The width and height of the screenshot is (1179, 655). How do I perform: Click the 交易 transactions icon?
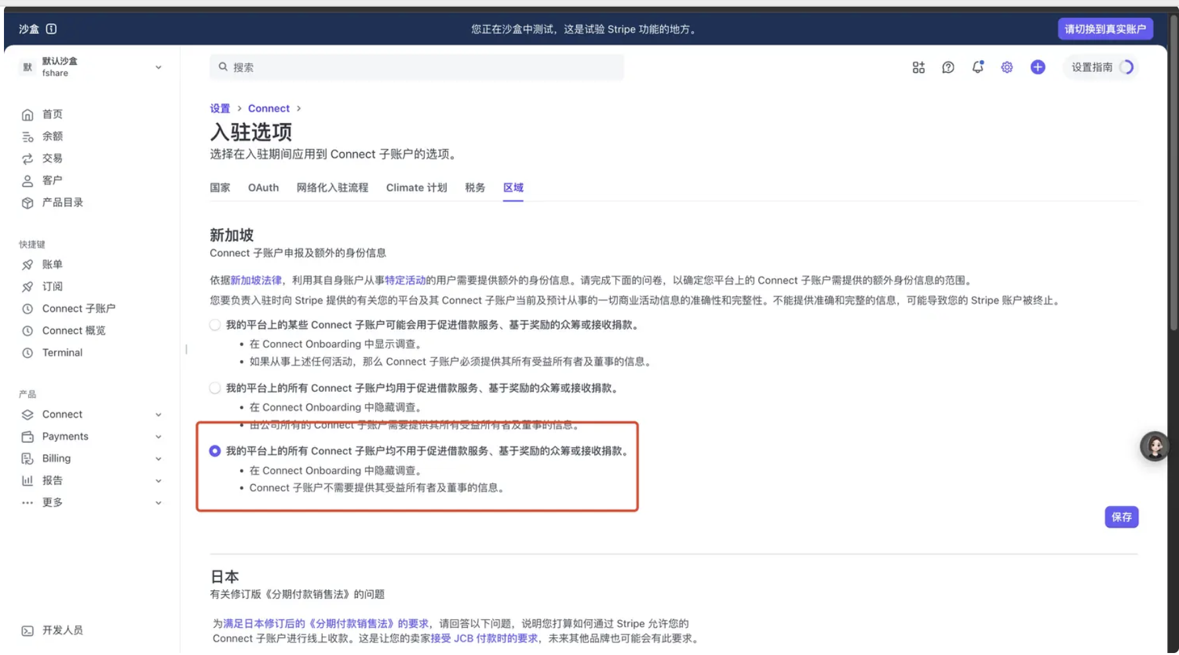tap(27, 159)
